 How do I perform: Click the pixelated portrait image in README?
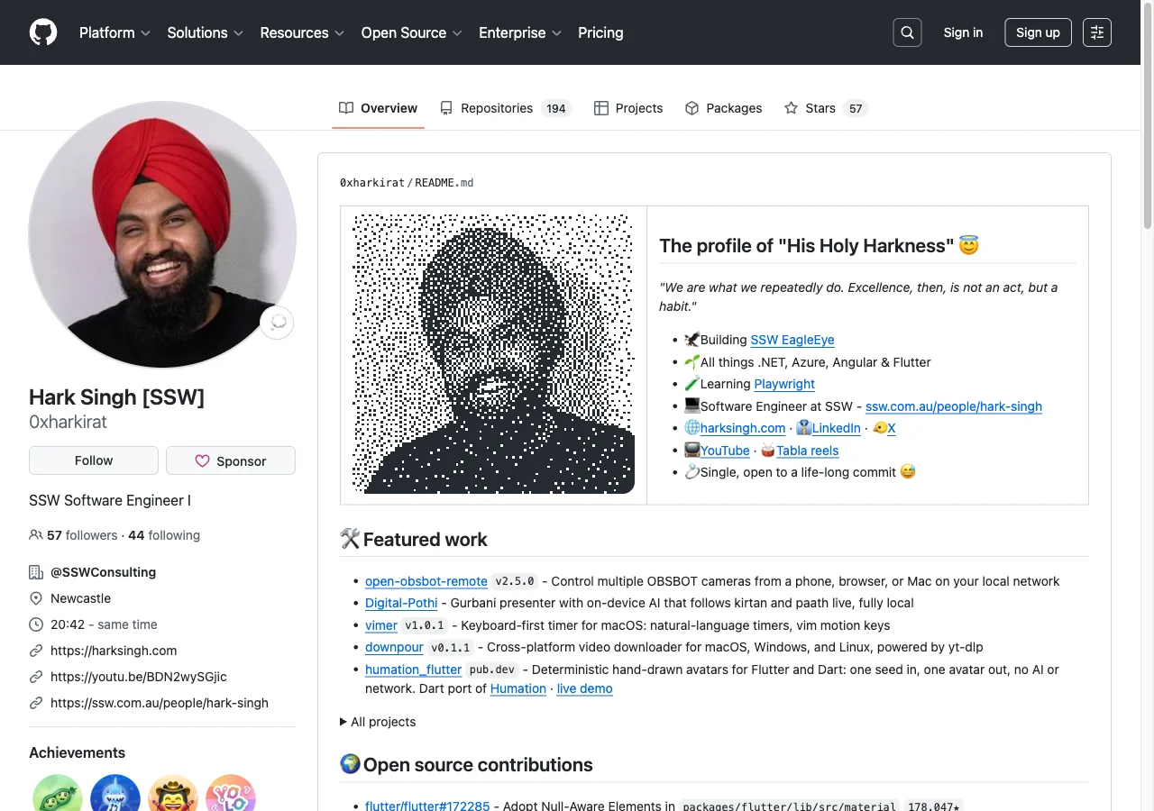tap(493, 353)
